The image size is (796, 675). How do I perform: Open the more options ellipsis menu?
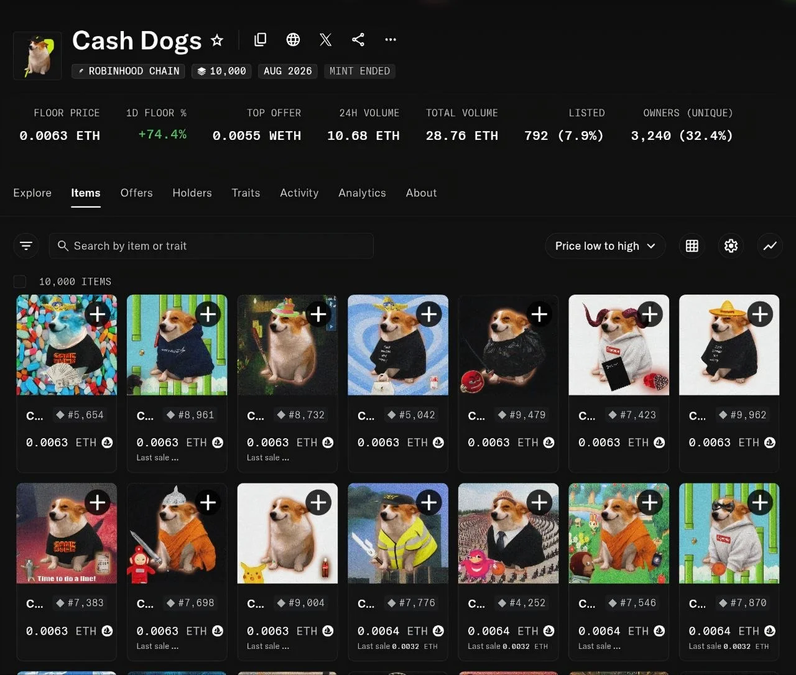point(391,40)
